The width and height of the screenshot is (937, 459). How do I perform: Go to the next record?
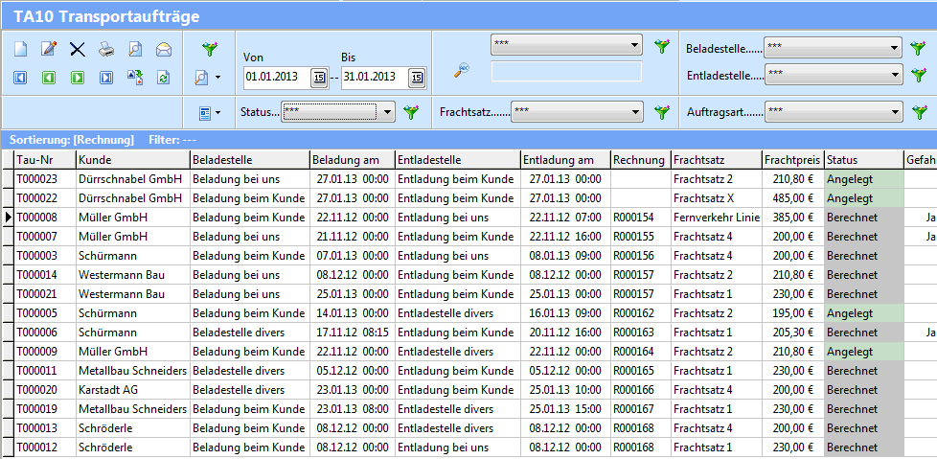click(78, 78)
